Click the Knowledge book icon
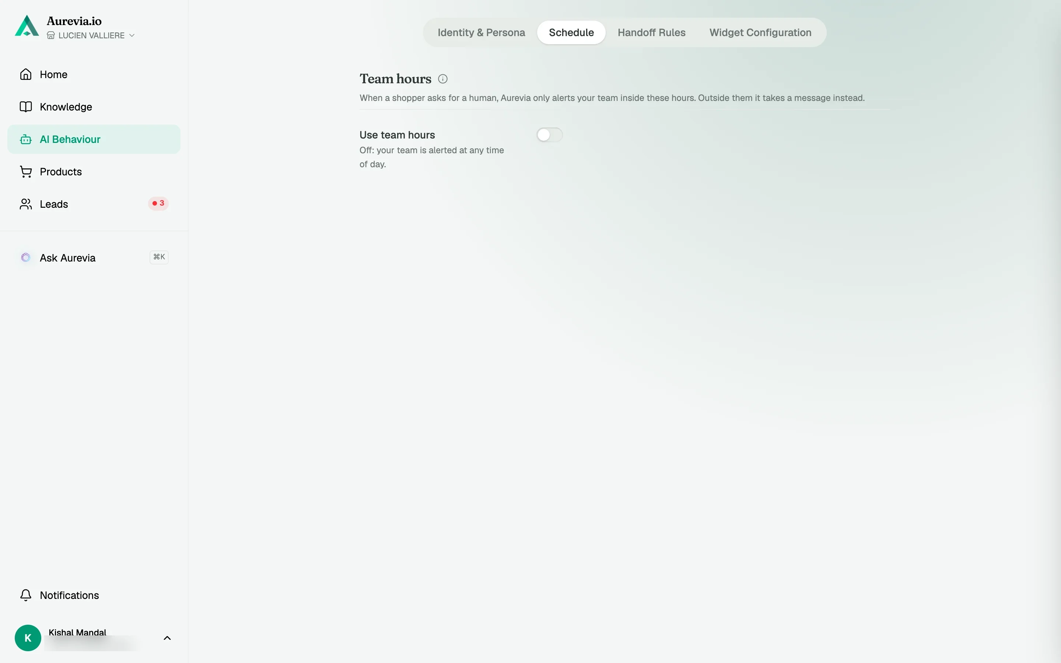The width and height of the screenshot is (1061, 663). (26, 106)
